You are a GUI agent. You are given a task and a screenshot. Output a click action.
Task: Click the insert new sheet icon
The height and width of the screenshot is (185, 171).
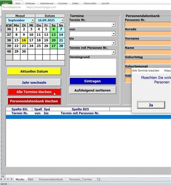pos(99,179)
